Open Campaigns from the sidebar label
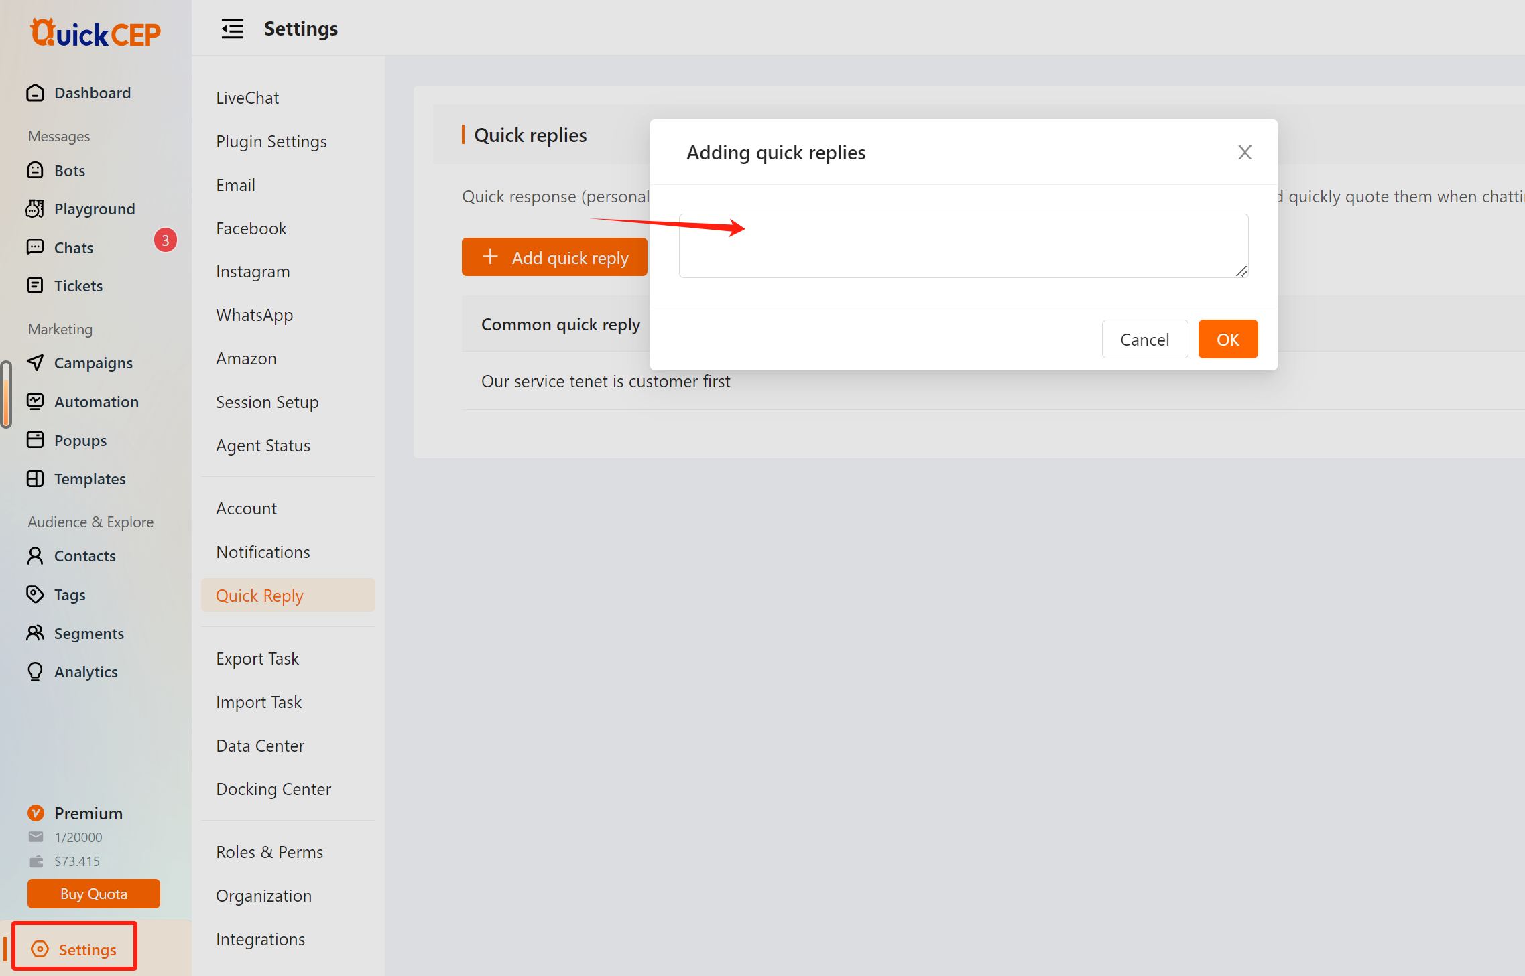 pos(93,363)
